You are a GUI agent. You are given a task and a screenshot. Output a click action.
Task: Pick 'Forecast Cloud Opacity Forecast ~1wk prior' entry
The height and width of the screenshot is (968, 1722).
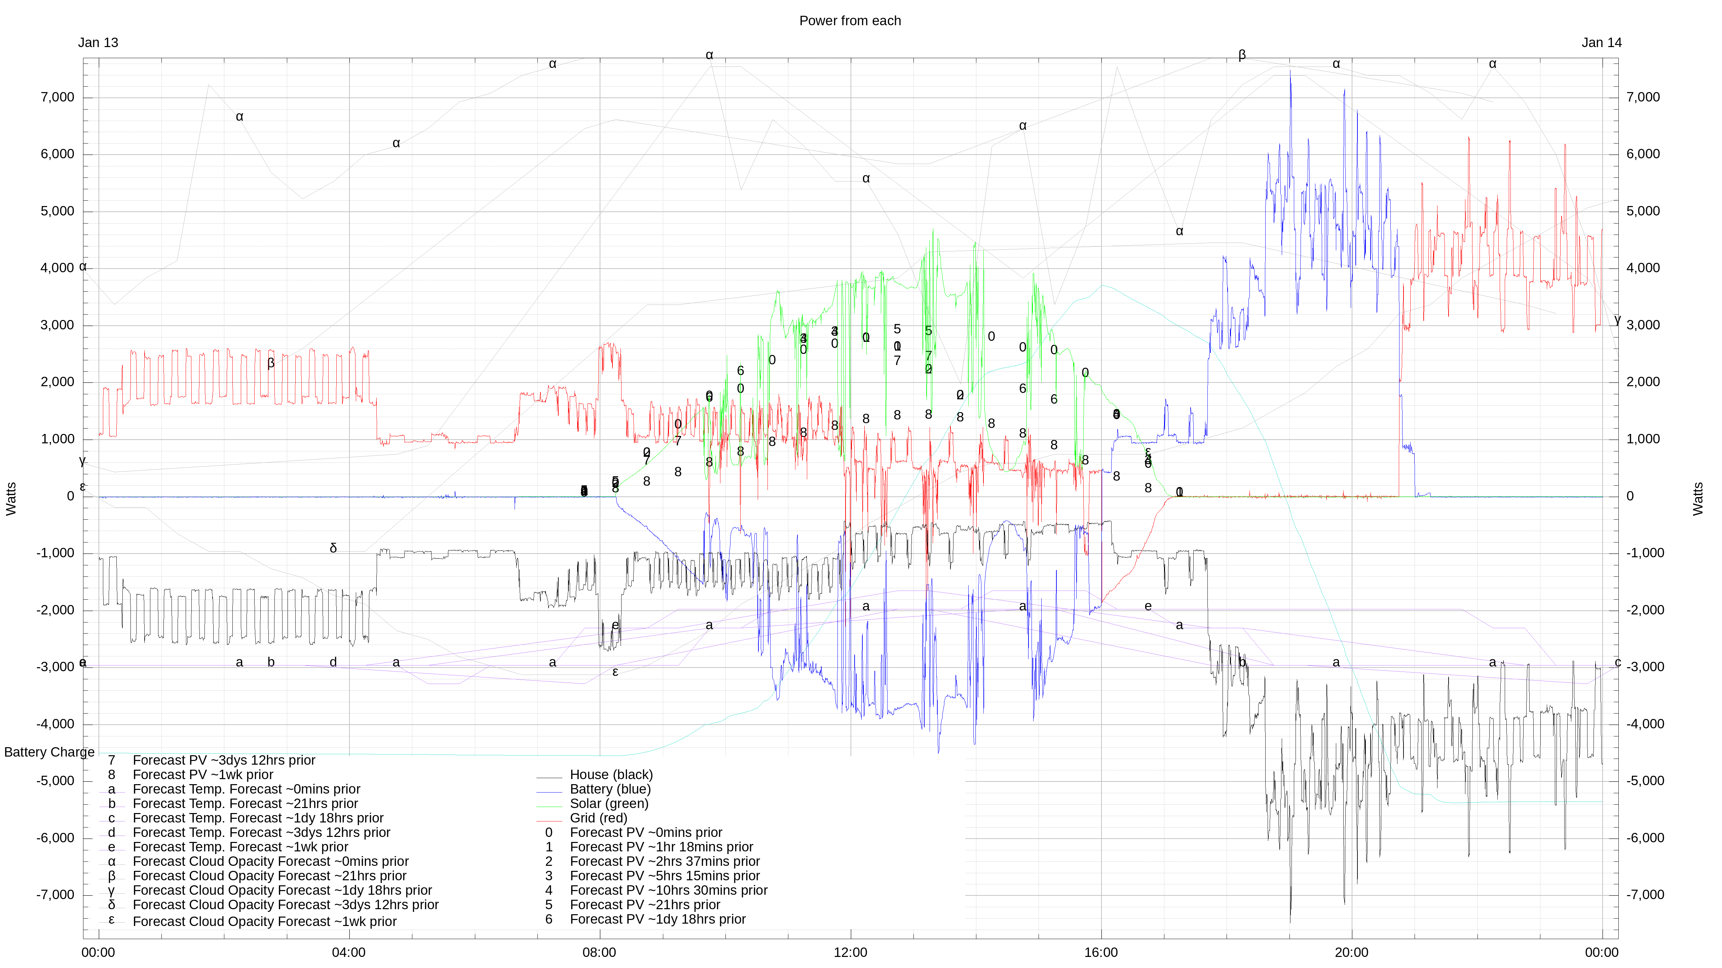pos(265,922)
